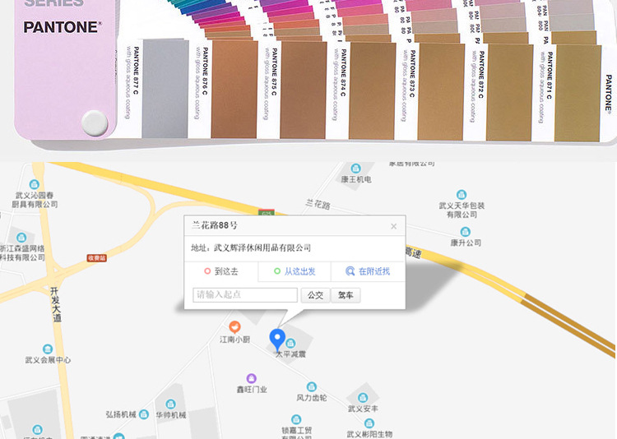617x439 pixels.
Task: Click the 弘扬机械 company icon
Action: click(144, 414)
